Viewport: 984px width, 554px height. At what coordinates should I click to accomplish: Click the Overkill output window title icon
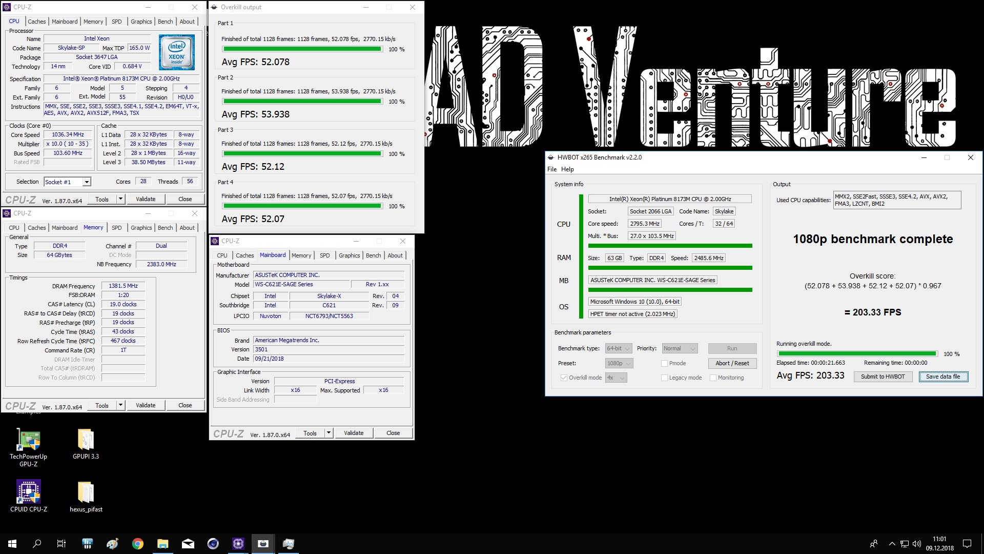click(x=214, y=7)
